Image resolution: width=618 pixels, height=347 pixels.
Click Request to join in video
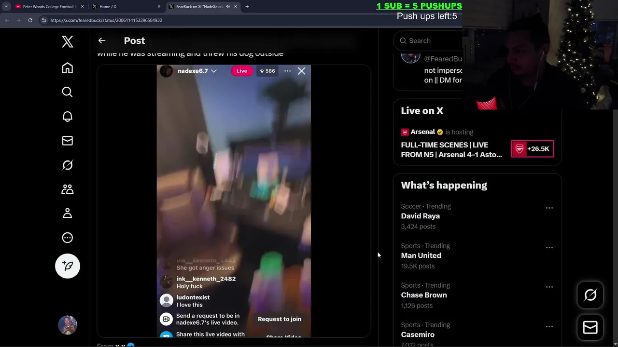(x=280, y=319)
